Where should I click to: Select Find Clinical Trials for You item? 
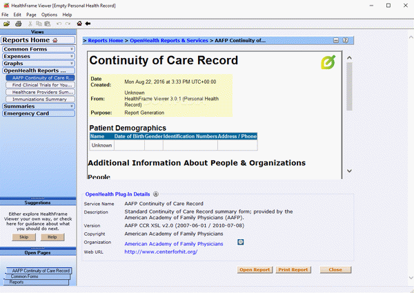point(40,85)
